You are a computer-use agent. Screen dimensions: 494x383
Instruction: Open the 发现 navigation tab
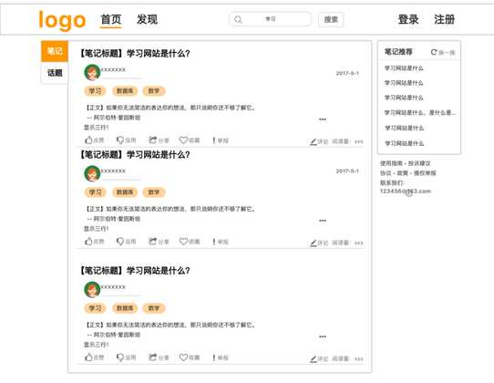147,19
